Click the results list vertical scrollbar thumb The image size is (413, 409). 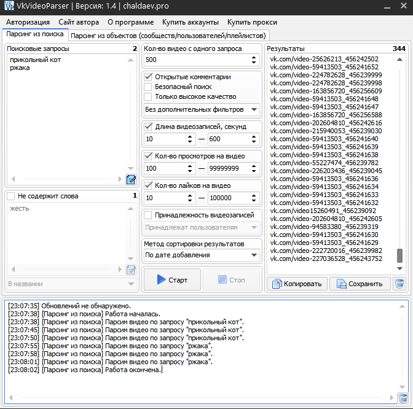400,255
